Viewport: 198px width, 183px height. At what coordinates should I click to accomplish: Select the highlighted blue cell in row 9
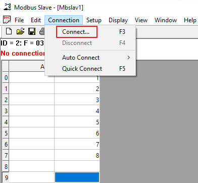[77, 177]
